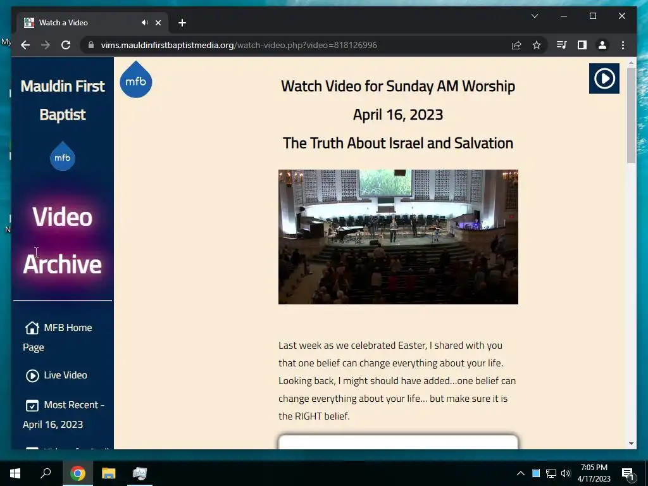Click the calendar check icon beside Most Recent

point(32,406)
